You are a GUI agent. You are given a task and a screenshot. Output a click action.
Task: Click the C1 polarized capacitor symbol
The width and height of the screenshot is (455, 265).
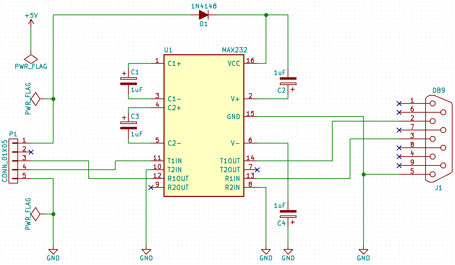click(x=128, y=81)
